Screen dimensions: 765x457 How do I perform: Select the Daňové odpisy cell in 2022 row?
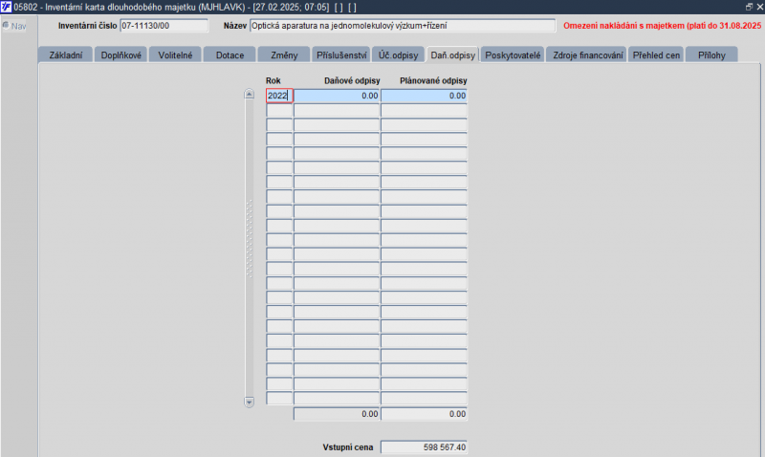(x=337, y=96)
